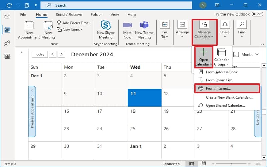Open the Send / Receive tab
This screenshot has height=167, width=267.
(69, 14)
